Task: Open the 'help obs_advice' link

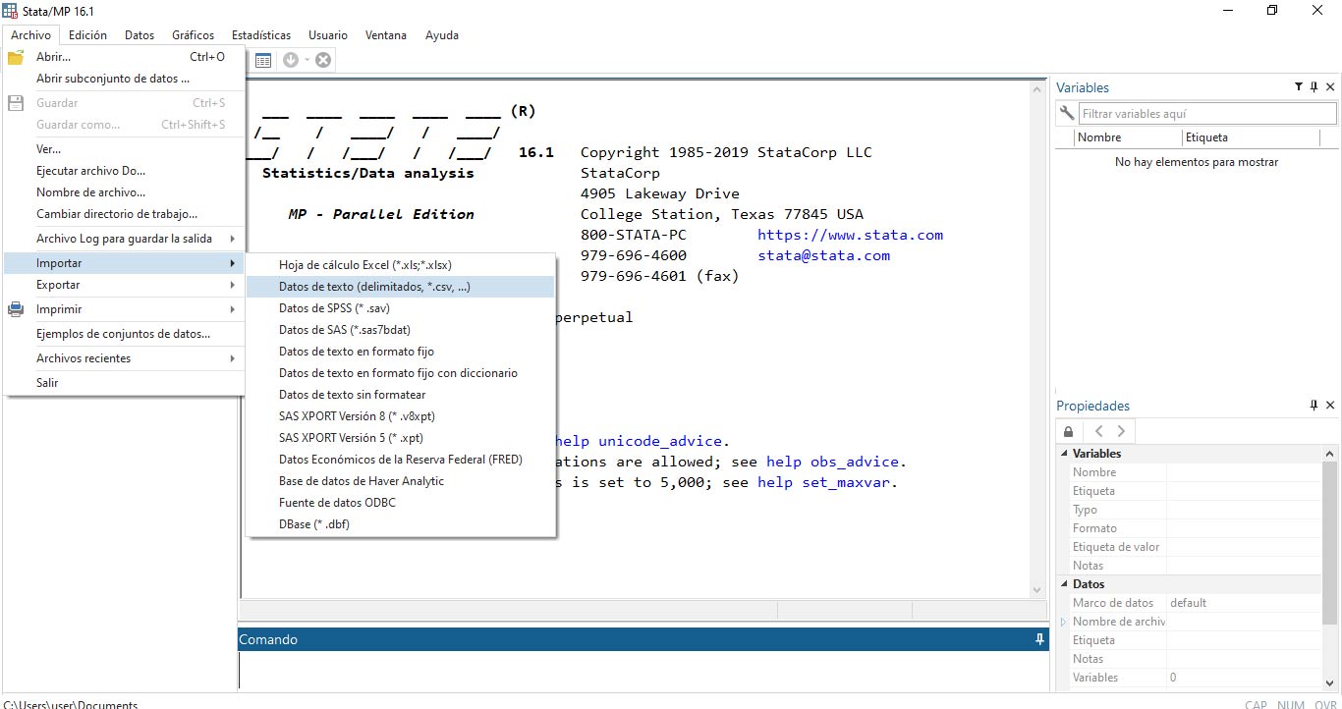Action: point(832,462)
